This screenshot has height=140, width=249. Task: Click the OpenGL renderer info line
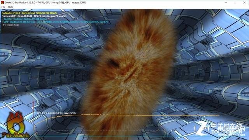click(25, 19)
